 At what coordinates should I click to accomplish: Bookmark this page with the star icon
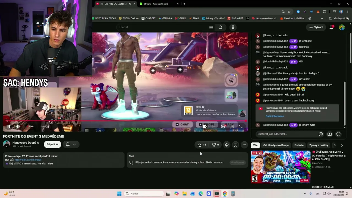click(x=289, y=12)
